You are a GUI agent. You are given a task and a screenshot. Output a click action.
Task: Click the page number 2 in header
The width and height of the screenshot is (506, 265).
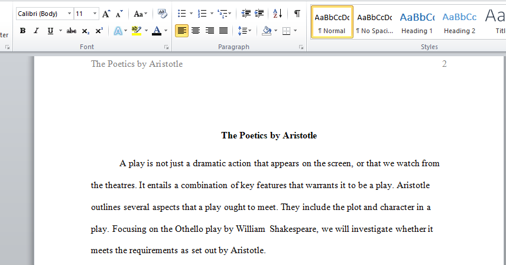pos(445,64)
